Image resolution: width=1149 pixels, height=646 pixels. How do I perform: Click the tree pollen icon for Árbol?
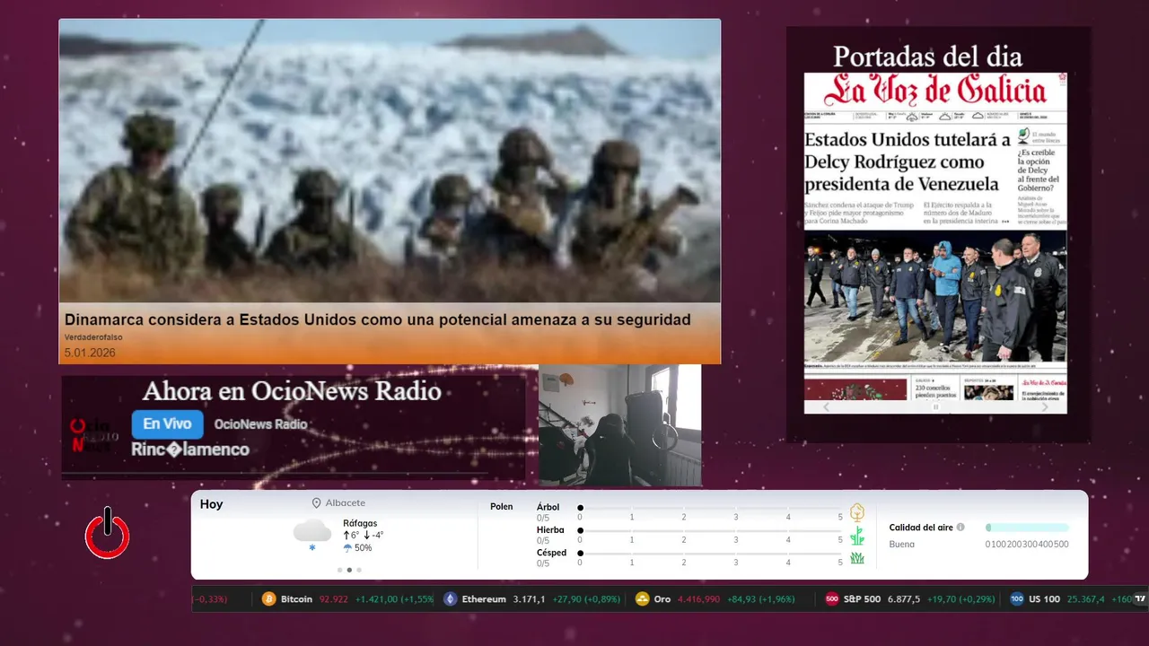856,512
